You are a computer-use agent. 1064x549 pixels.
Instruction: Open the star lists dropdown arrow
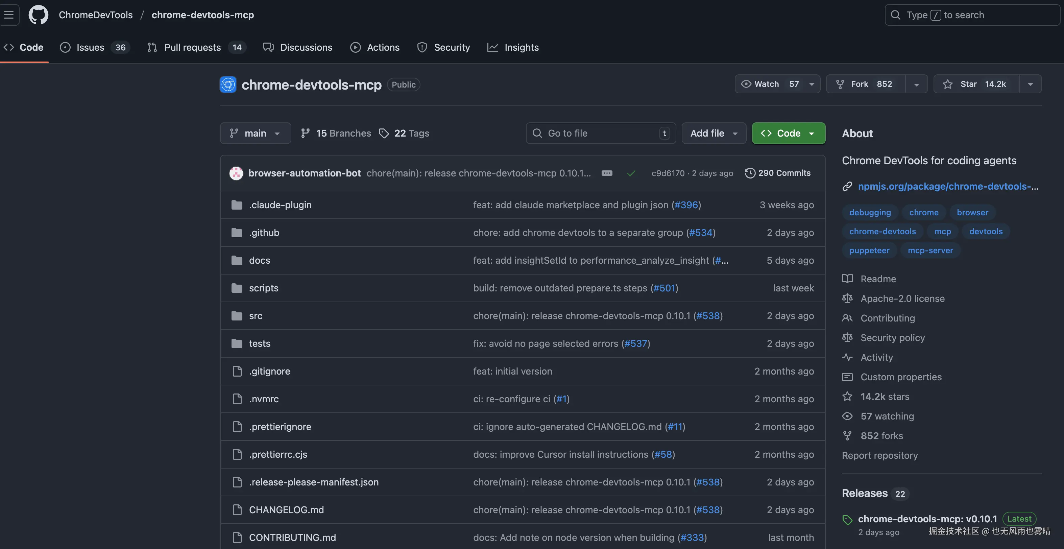pos(1030,84)
